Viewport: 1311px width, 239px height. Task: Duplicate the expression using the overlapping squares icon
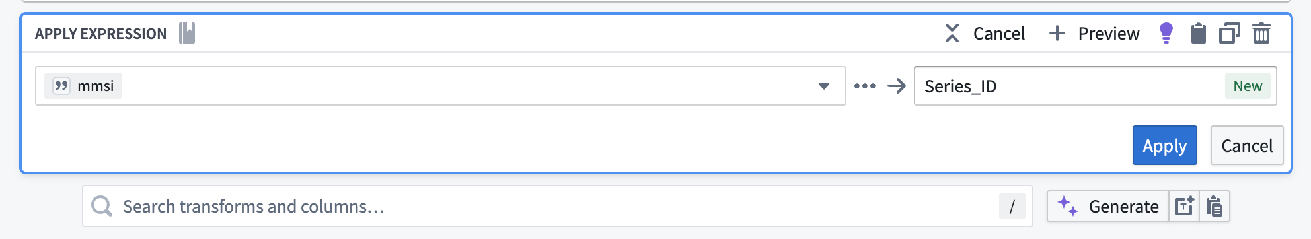[1229, 33]
